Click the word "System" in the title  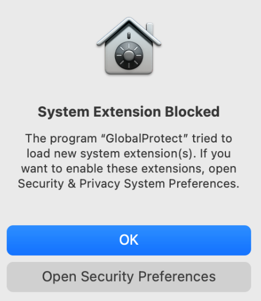(64, 112)
